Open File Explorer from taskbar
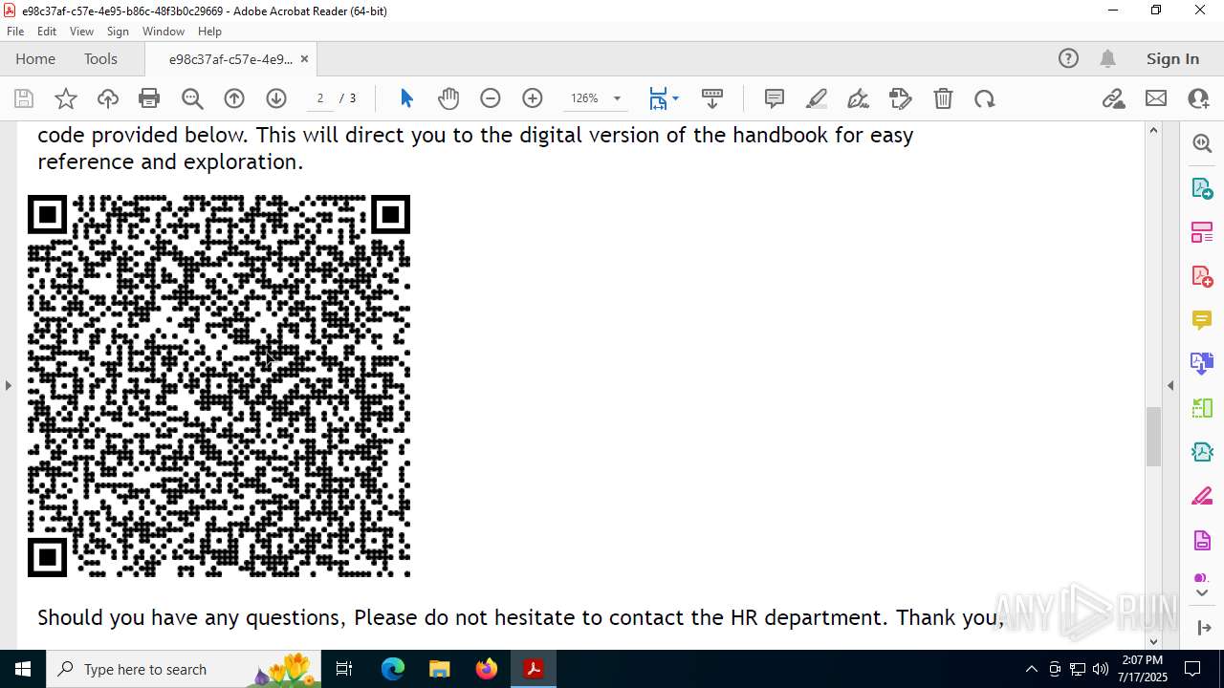1224x688 pixels. coord(439,669)
